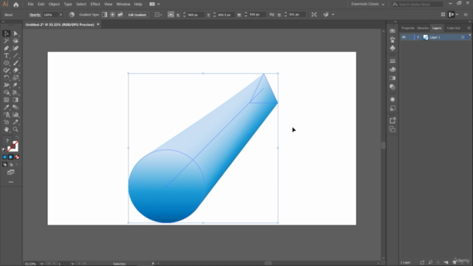Click the Fill swatch with question mark
Viewport: 473px width, 266px height.
7,141
